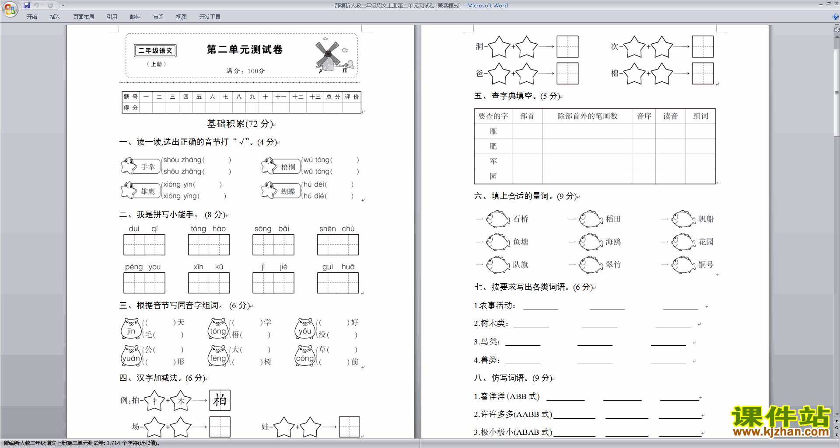Go to next page double-arrow button
The height and width of the screenshot is (448, 840).
tap(837, 434)
